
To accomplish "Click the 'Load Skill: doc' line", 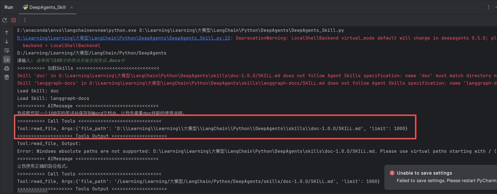I will (38, 91).
